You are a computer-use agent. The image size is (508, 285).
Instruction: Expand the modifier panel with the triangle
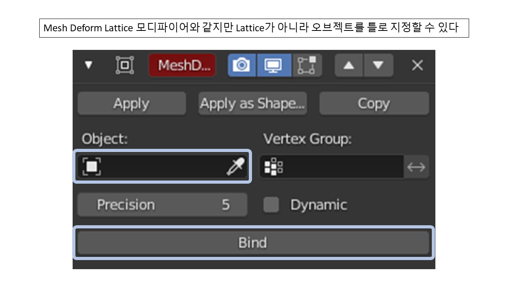[89, 65]
